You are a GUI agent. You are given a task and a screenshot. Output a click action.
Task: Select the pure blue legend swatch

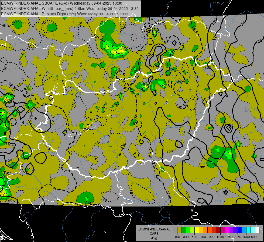pos(240,230)
